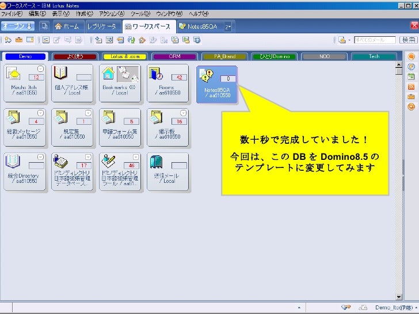
Task: Expand arrow on ドミノディレクトリ tile showing 17
Action: (88, 157)
